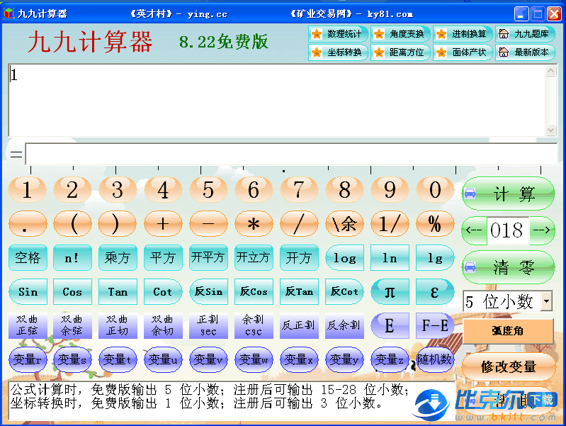Click the left arrow next to 018

pyautogui.click(x=474, y=230)
